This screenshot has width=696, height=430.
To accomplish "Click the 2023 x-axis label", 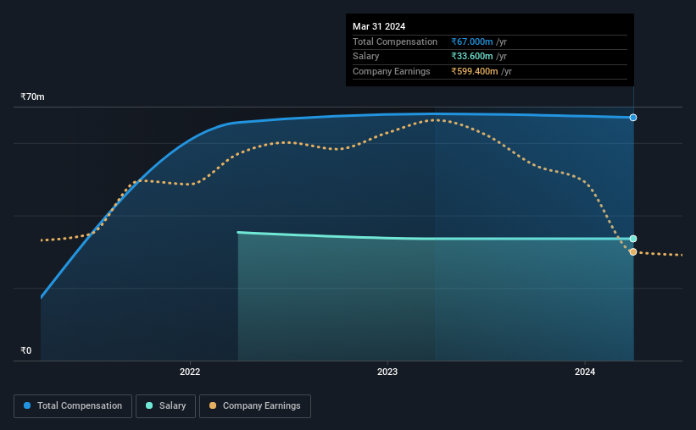I will coord(387,372).
